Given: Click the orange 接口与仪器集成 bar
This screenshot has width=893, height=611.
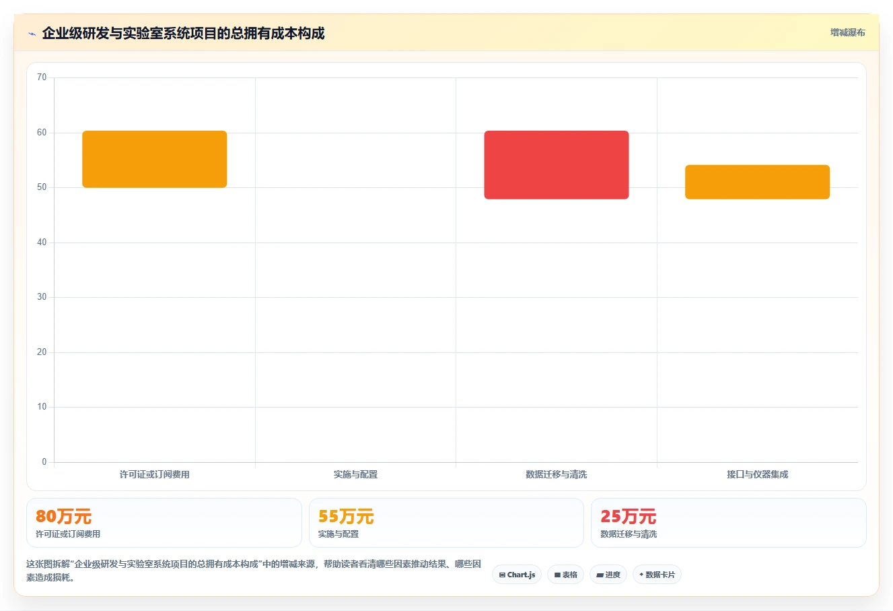Looking at the screenshot, I should pyautogui.click(x=757, y=182).
